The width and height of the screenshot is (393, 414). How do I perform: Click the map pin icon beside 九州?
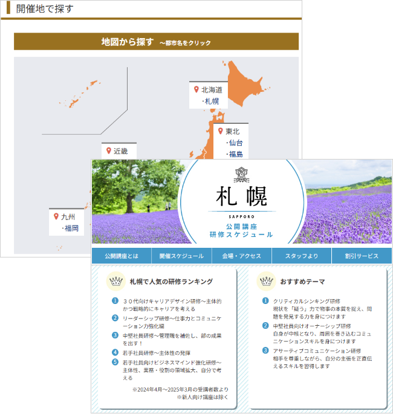click(56, 216)
